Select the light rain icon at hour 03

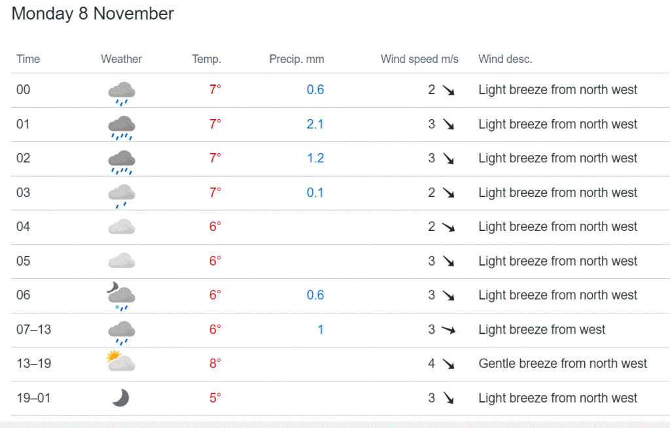pos(122,196)
